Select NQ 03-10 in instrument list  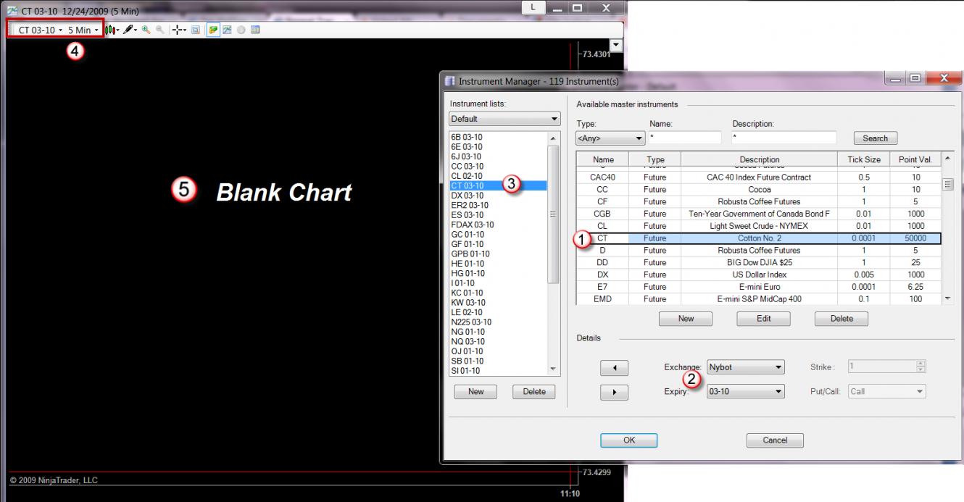click(x=498, y=342)
